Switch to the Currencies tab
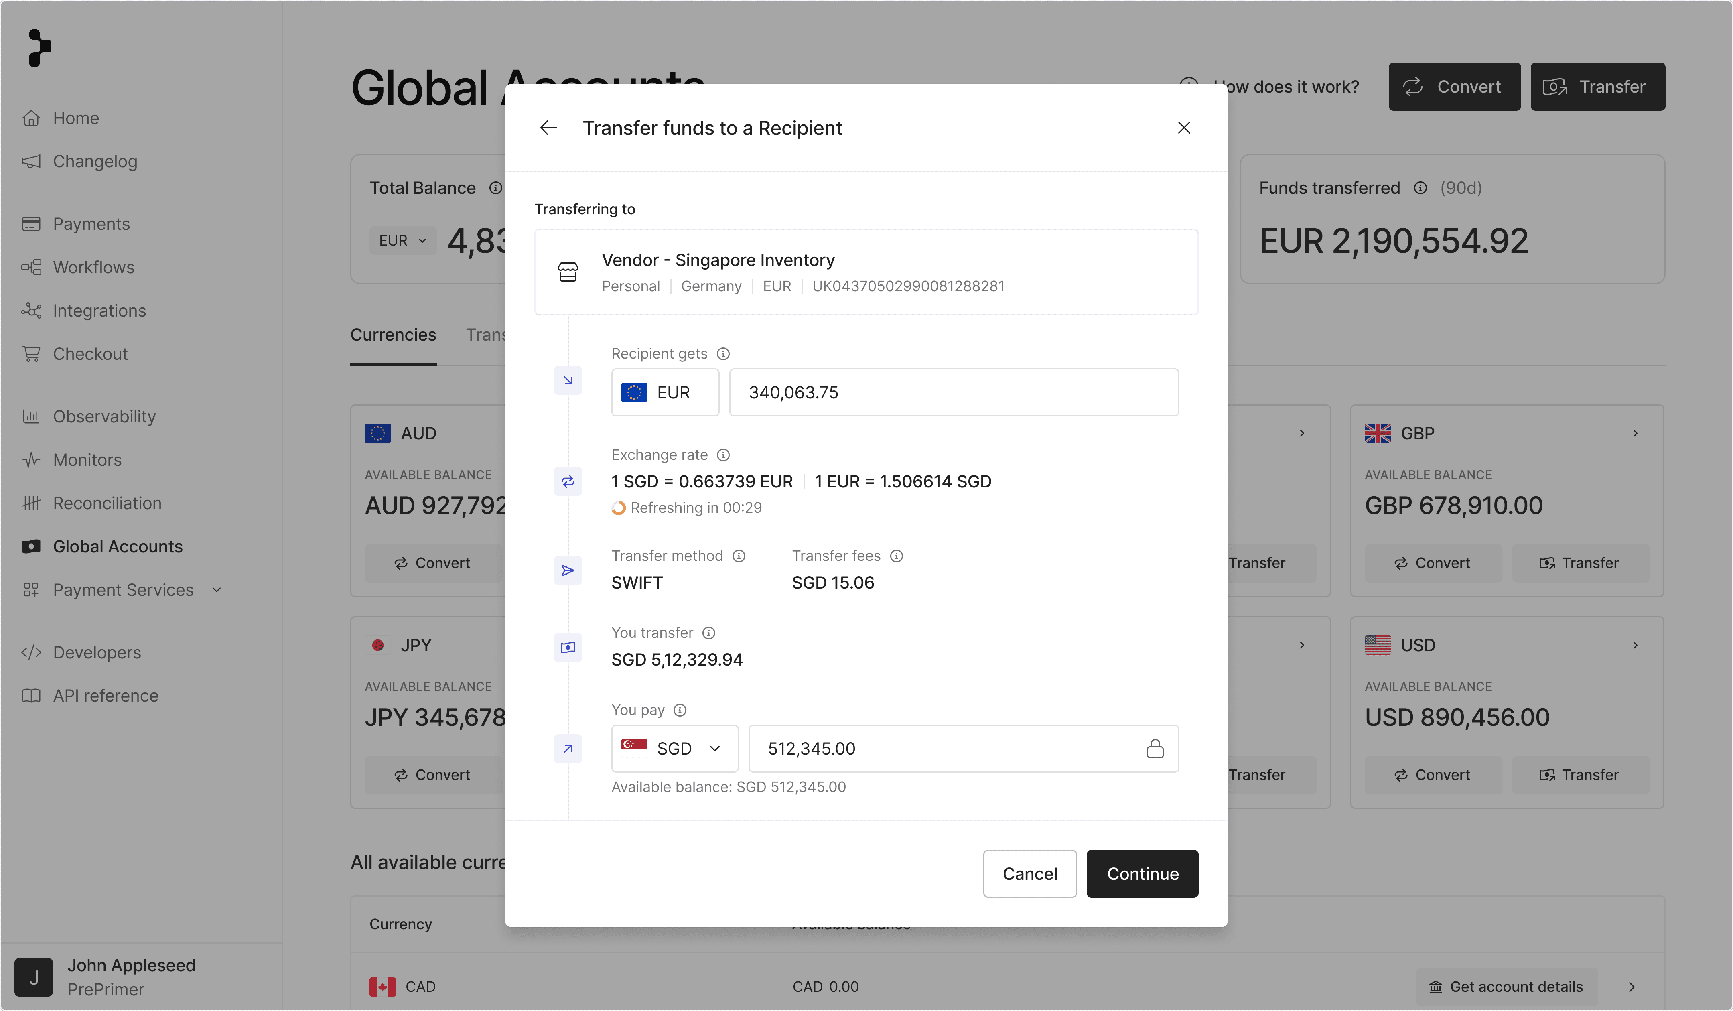The height and width of the screenshot is (1011, 1733). pos(393,335)
